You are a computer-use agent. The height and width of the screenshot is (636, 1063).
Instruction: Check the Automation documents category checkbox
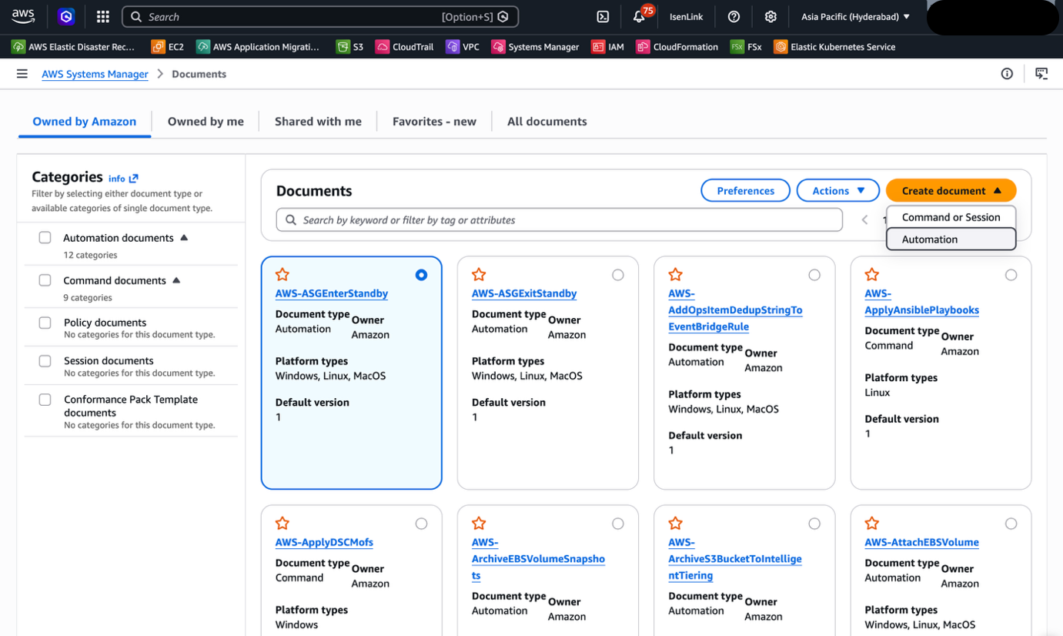[x=45, y=238]
